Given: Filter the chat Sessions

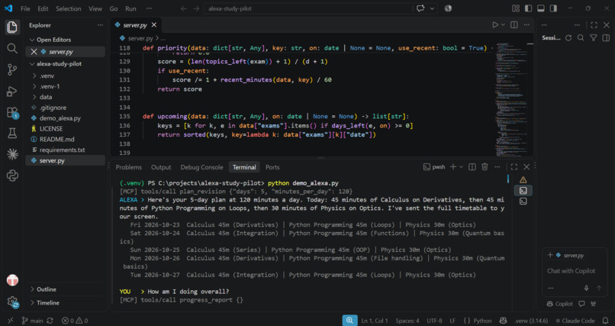Looking at the screenshot, I should (594, 37).
